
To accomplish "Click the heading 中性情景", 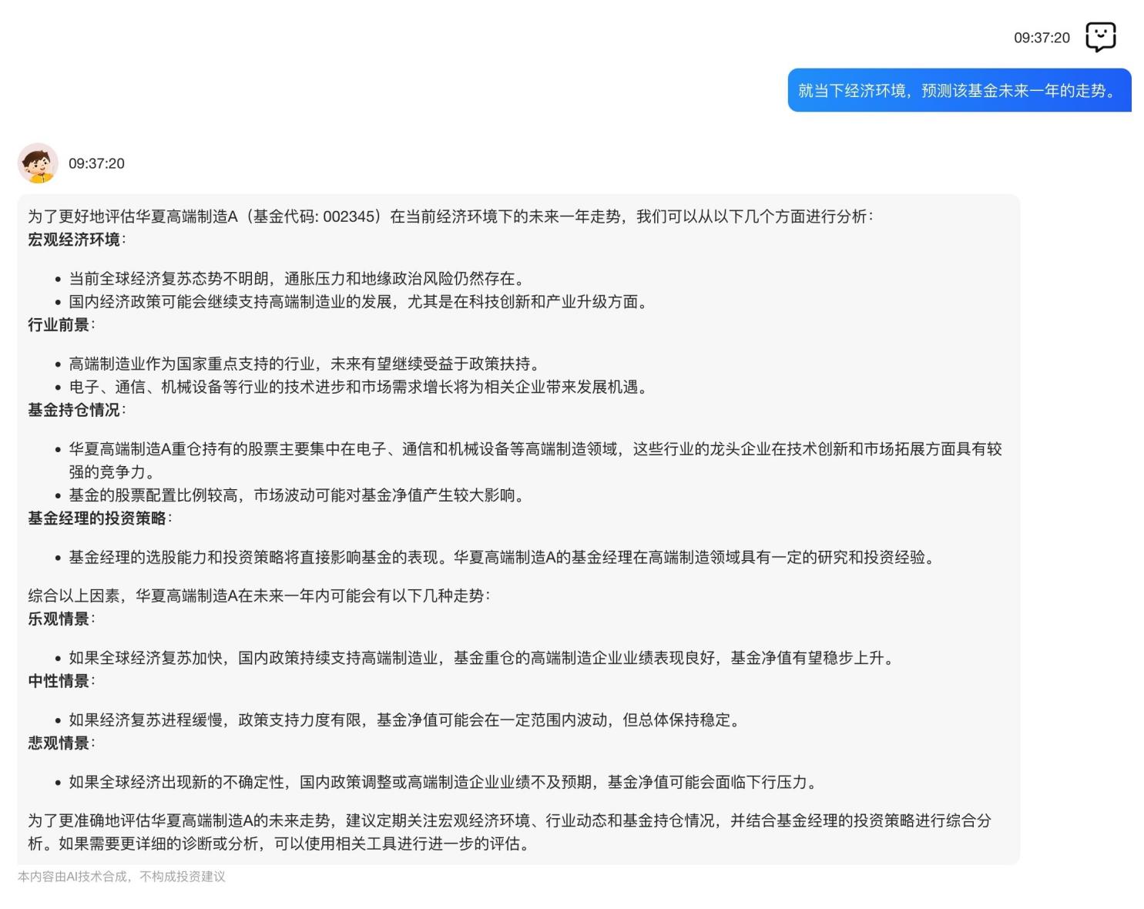I will 59,681.
